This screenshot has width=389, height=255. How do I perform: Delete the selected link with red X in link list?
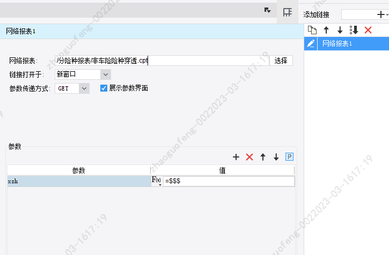click(x=368, y=30)
